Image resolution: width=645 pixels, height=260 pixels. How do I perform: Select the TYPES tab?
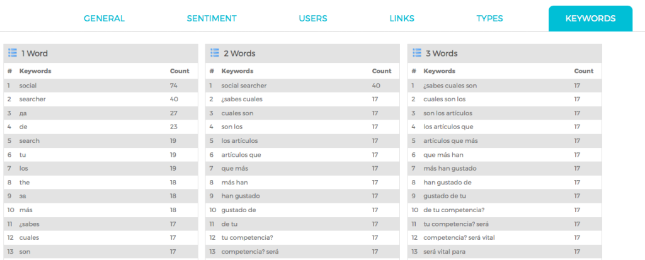[489, 18]
